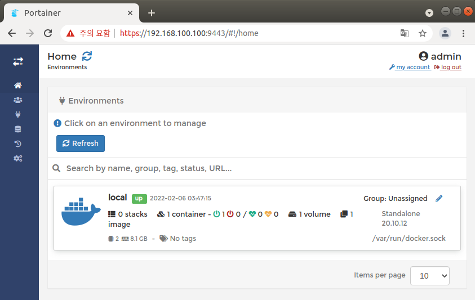This screenshot has width=475, height=300.
Task: Click the No tags label
Action: point(183,239)
